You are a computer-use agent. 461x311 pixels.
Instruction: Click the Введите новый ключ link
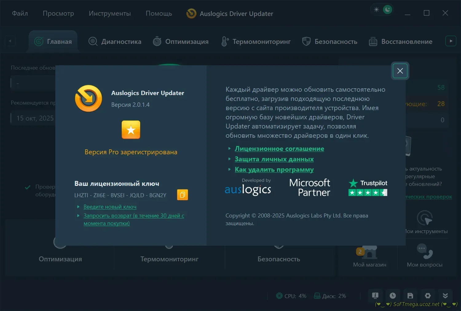[x=110, y=207]
